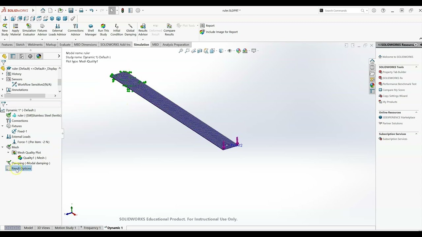422x237 pixels.
Task: Click the Report button
Action: tap(207, 26)
